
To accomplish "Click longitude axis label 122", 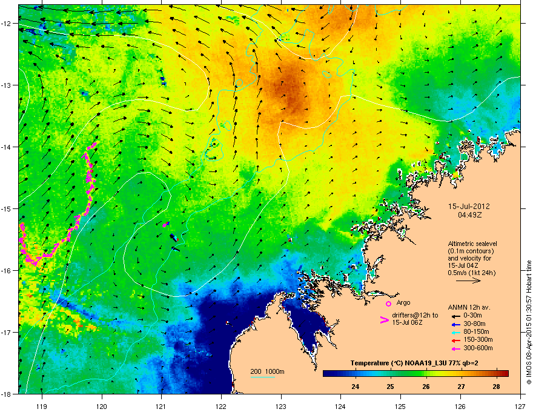I will coord(221,406).
